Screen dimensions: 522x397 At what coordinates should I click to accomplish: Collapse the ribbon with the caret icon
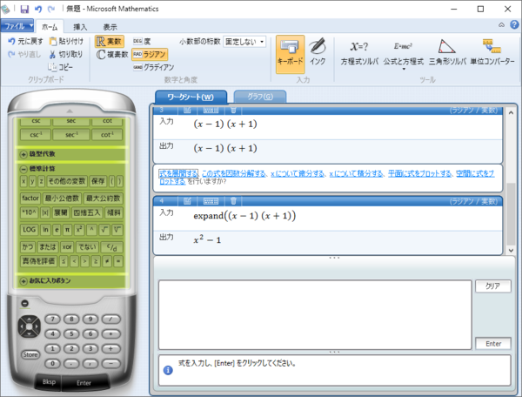coord(501,25)
